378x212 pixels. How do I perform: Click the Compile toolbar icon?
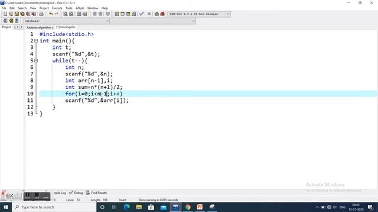117,14
